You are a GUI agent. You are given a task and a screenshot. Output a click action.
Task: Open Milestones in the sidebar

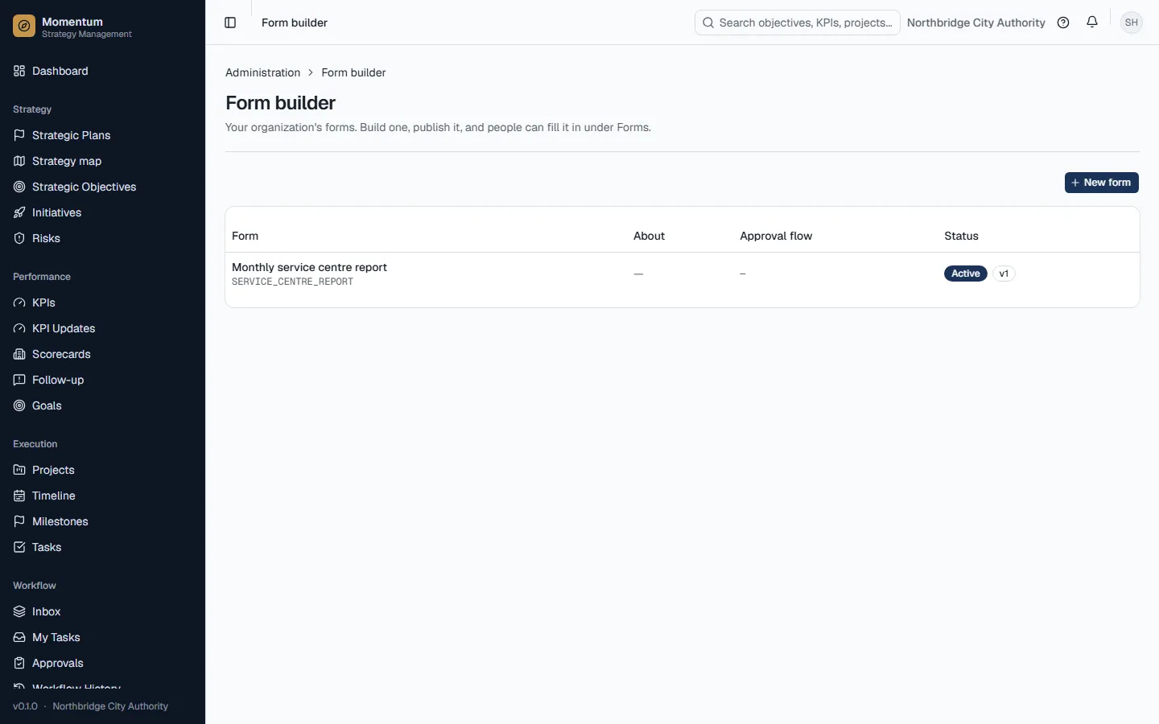click(102, 521)
